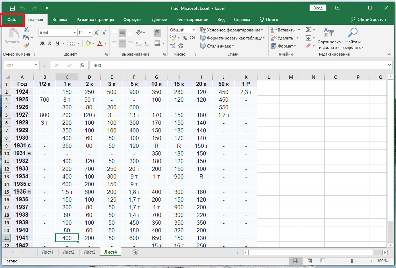Switch to sheet Лист1
Screen dimensions: 396x268
pyautogui.click(x=48, y=252)
